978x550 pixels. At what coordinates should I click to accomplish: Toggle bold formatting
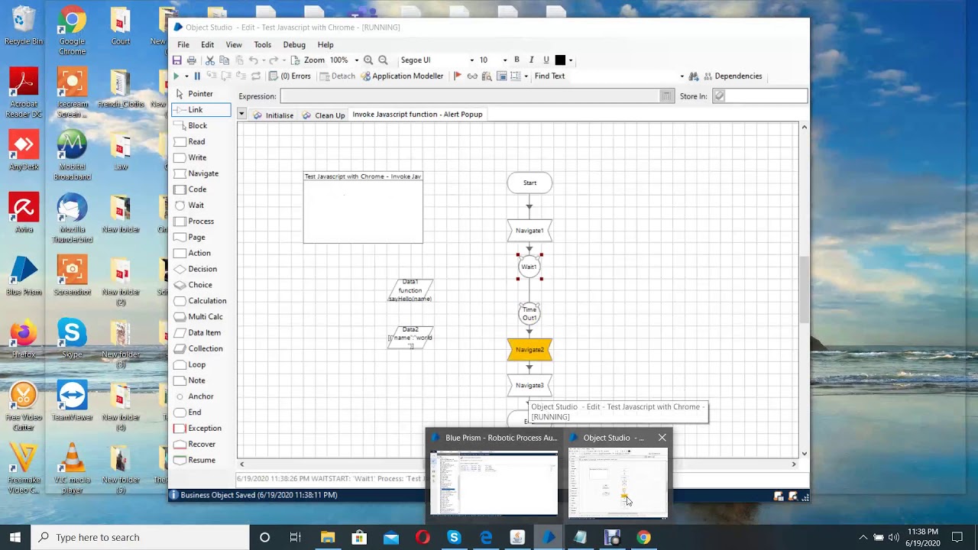click(517, 60)
